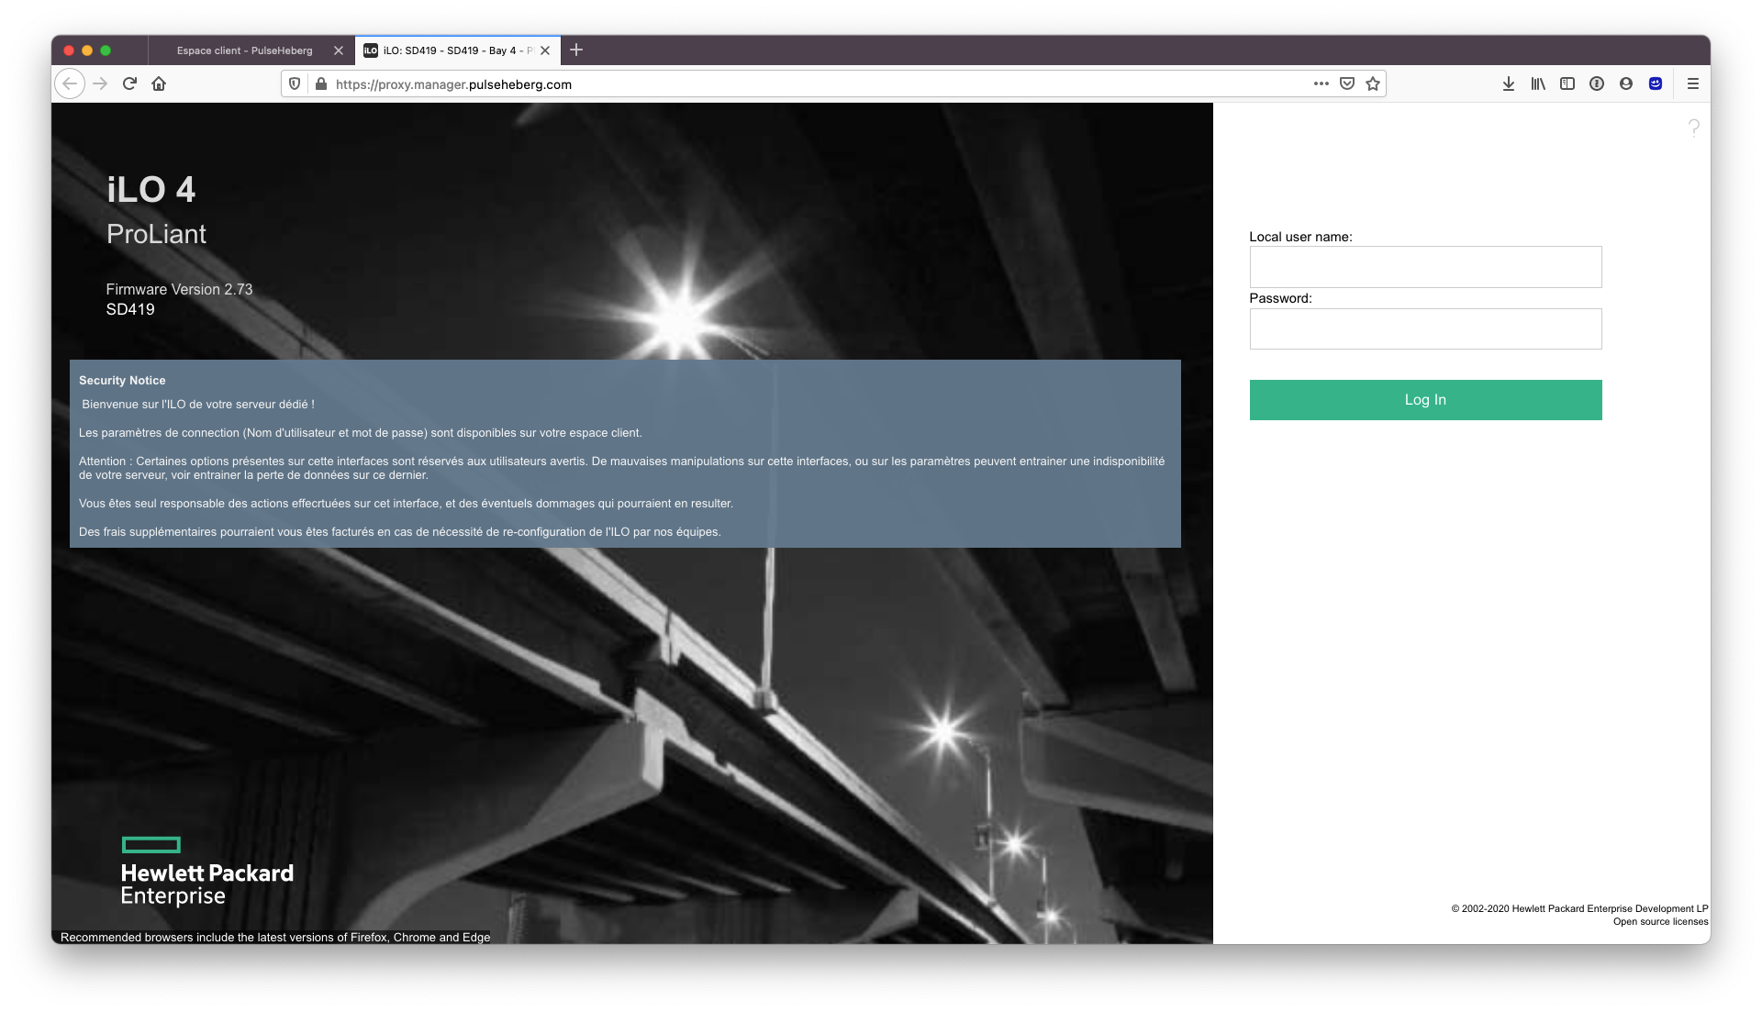Click the ProLiant product name
The image size is (1762, 1012).
(x=156, y=234)
